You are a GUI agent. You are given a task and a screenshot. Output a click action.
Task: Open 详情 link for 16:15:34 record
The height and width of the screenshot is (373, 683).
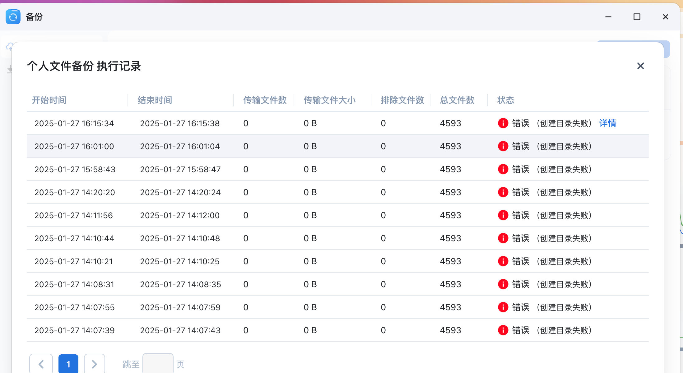607,123
